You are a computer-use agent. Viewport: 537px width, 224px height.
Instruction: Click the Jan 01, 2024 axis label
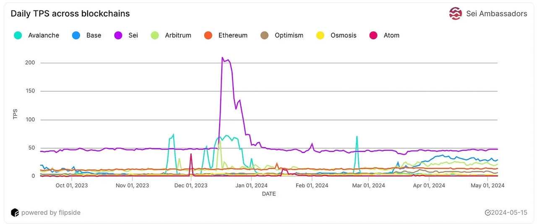[x=251, y=185]
